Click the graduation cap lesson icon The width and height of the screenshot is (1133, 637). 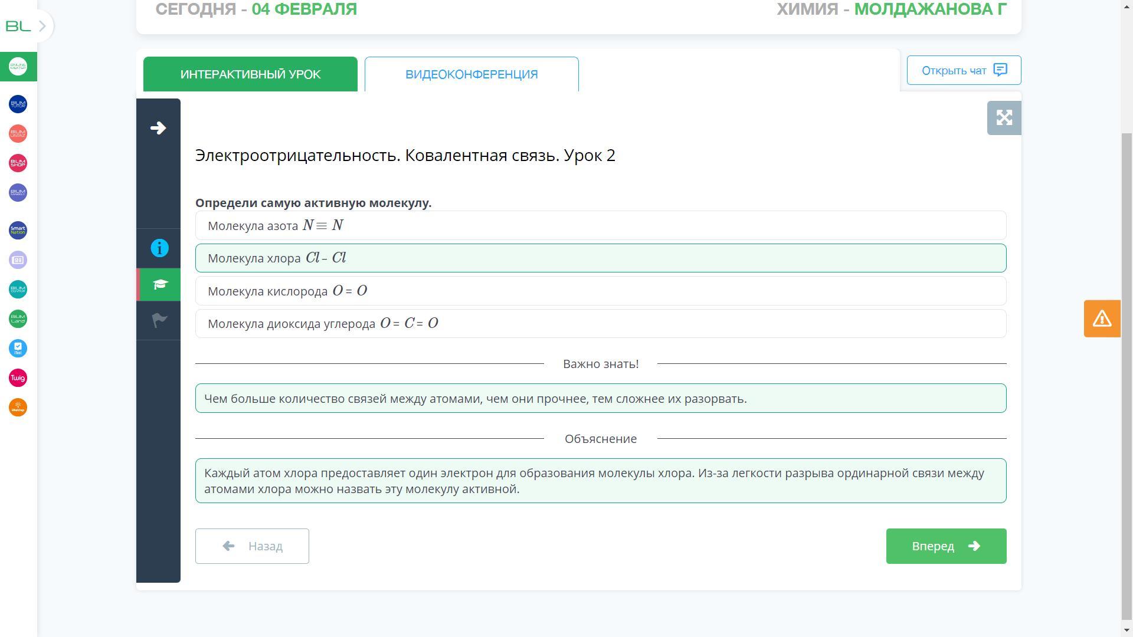pos(159,285)
